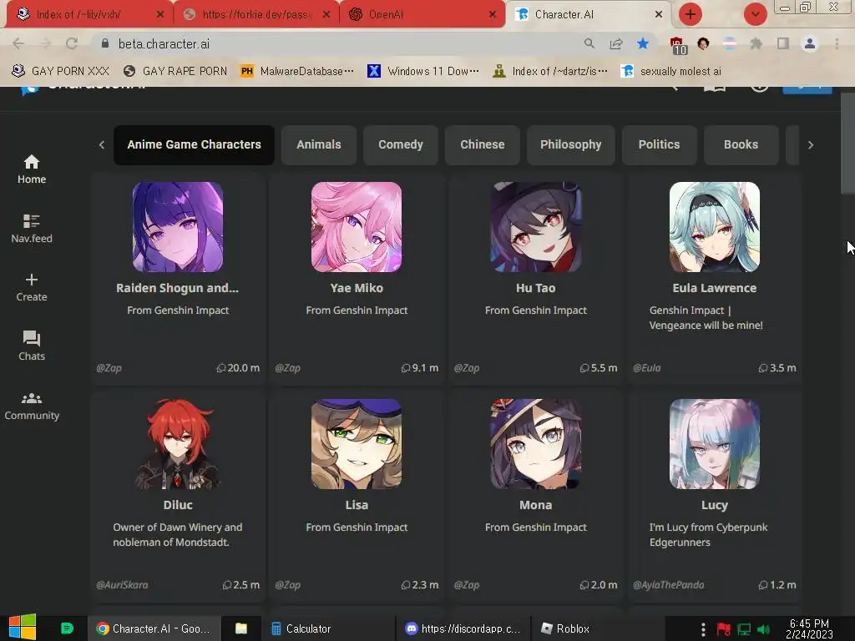
Task: Open the Chrome three-dot menu
Action: tap(837, 43)
